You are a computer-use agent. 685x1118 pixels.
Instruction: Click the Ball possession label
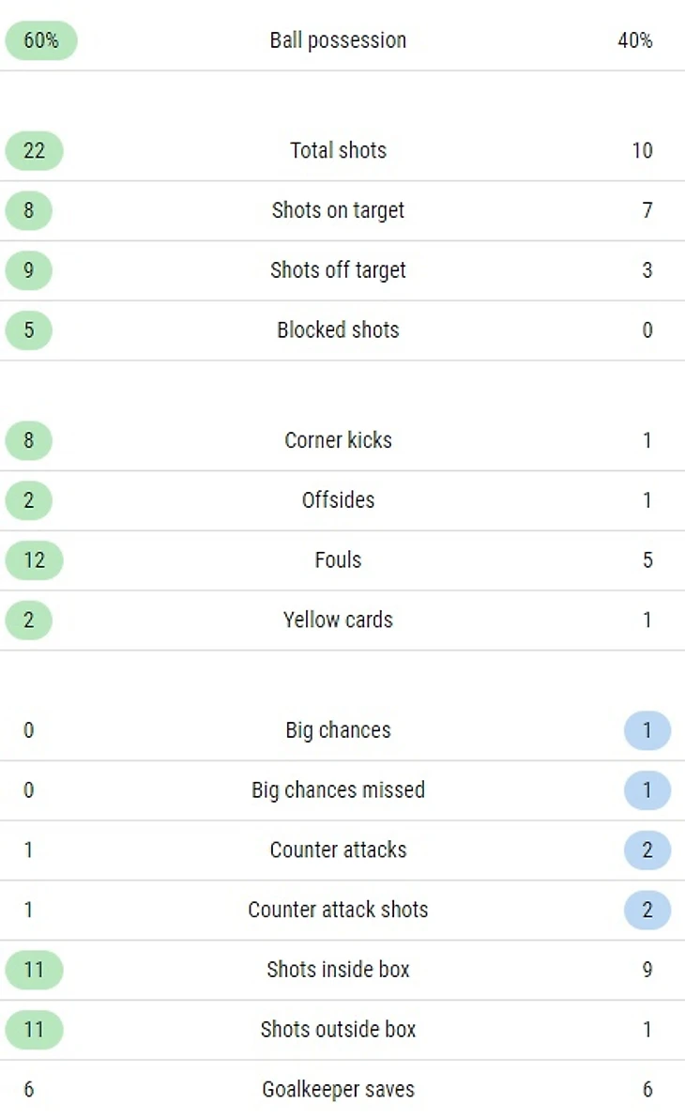coord(338,40)
